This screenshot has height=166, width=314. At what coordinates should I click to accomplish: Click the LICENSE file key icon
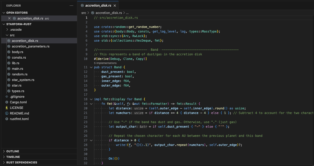[x=6, y=108]
